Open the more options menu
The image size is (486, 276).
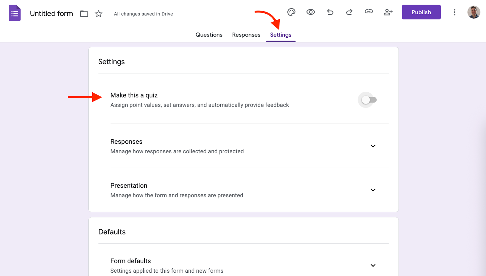(x=454, y=12)
